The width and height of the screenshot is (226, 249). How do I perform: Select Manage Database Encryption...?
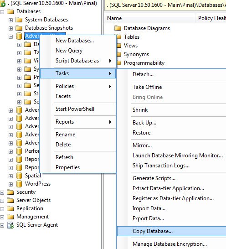pyautogui.click(x=172, y=244)
